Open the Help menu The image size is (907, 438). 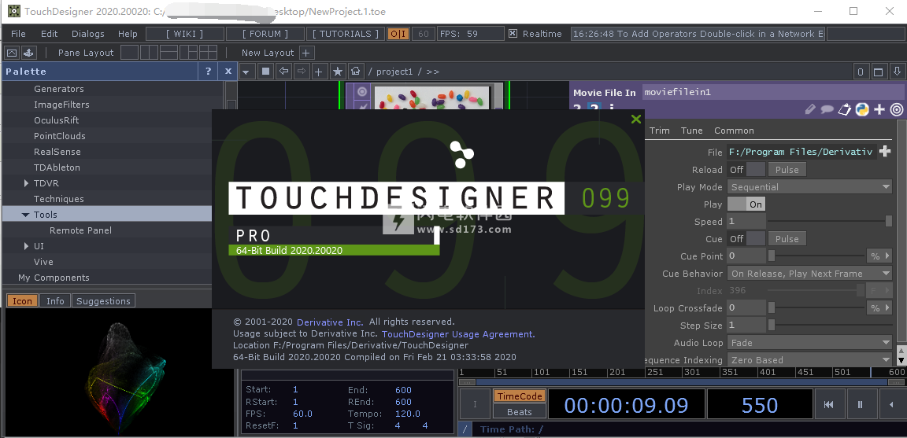[x=128, y=34]
